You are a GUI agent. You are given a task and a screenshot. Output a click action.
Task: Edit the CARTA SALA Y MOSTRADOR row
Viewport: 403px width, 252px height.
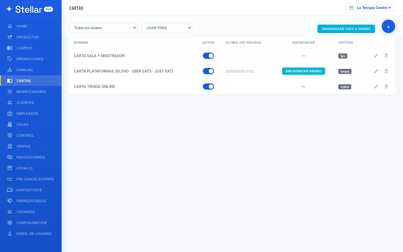pyautogui.click(x=376, y=56)
